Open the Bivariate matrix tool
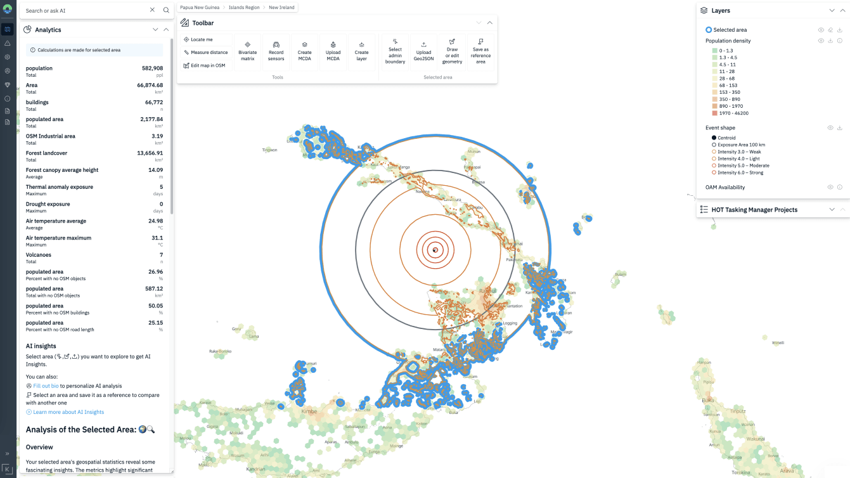 (x=248, y=51)
